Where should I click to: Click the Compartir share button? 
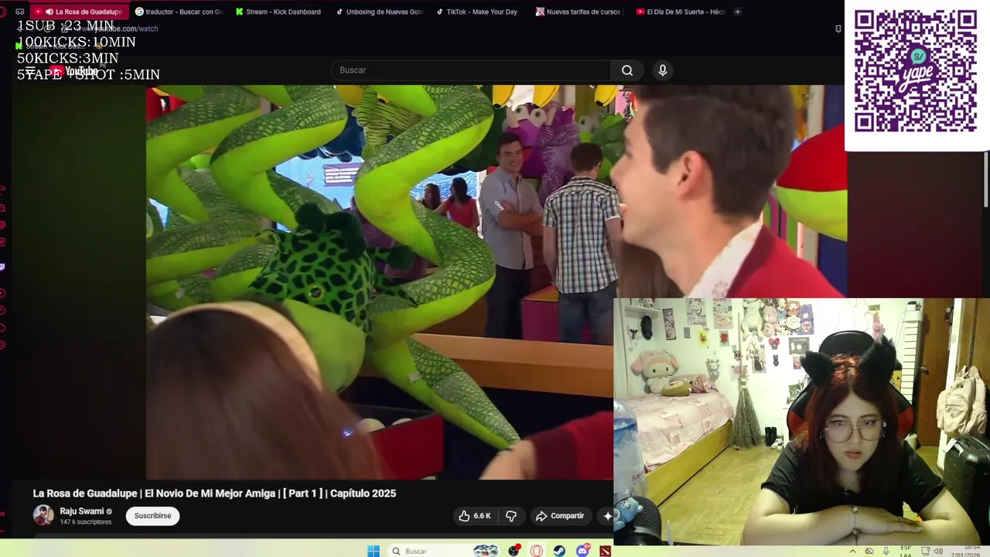(x=560, y=516)
